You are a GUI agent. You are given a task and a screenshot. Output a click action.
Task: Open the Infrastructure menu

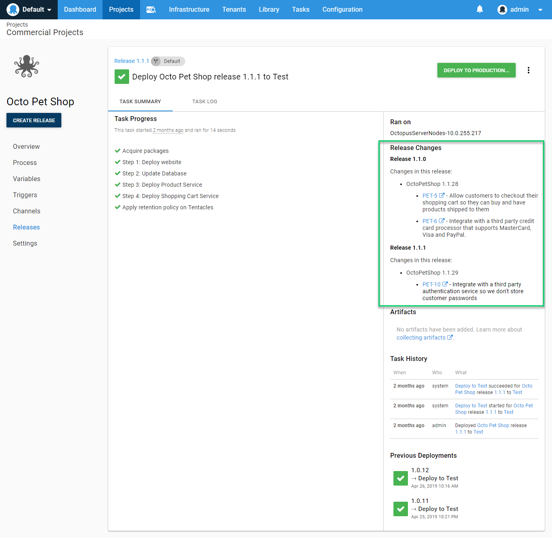point(189,10)
